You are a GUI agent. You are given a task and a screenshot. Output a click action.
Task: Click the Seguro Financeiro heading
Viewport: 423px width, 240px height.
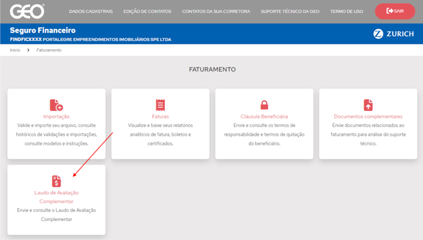(x=42, y=30)
